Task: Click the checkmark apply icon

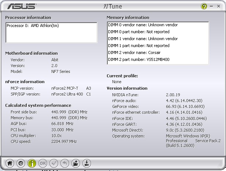Action: click(54, 163)
